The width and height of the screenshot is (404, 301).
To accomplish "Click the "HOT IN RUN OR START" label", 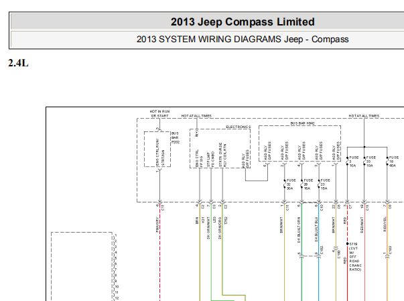I will [x=159, y=114].
